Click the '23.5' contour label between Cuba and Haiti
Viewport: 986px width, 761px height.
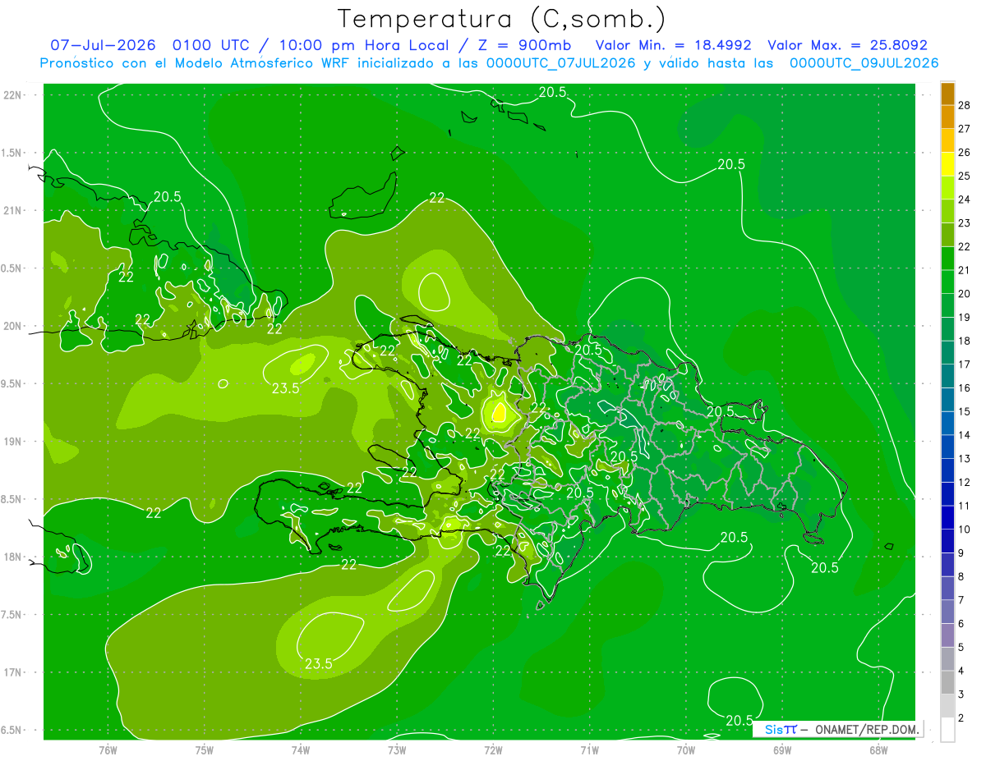(x=285, y=389)
